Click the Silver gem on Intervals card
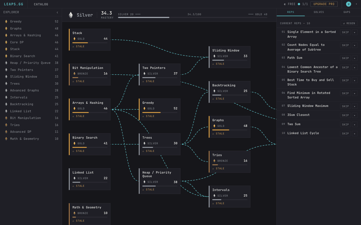Viewport: 361px width, 225px height. pos(214,196)
